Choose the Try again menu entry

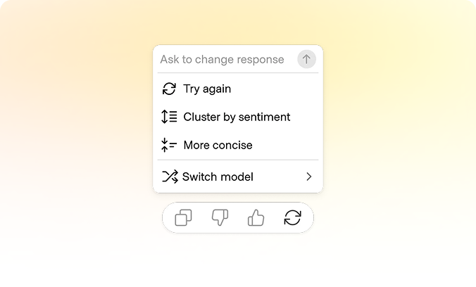[238, 89]
